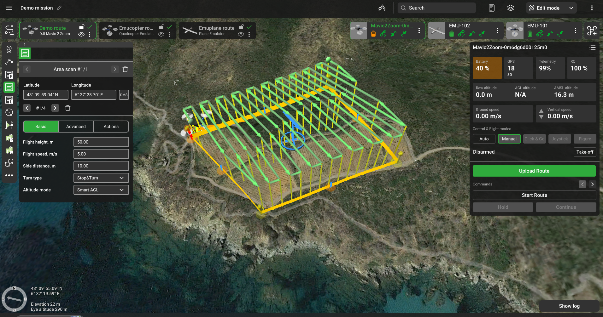This screenshot has width=603, height=317.
Task: Open the Turn type dropdown
Action: pos(101,178)
